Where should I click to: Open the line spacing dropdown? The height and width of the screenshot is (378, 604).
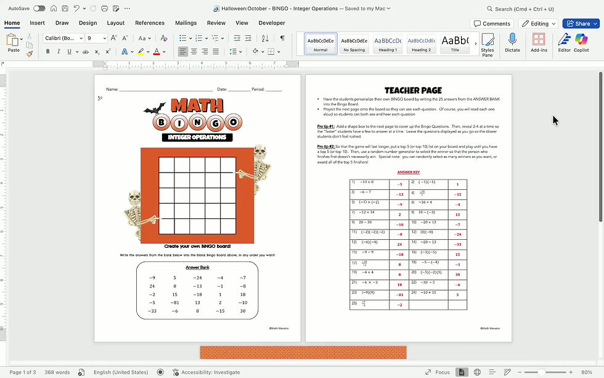pyautogui.click(x=235, y=51)
